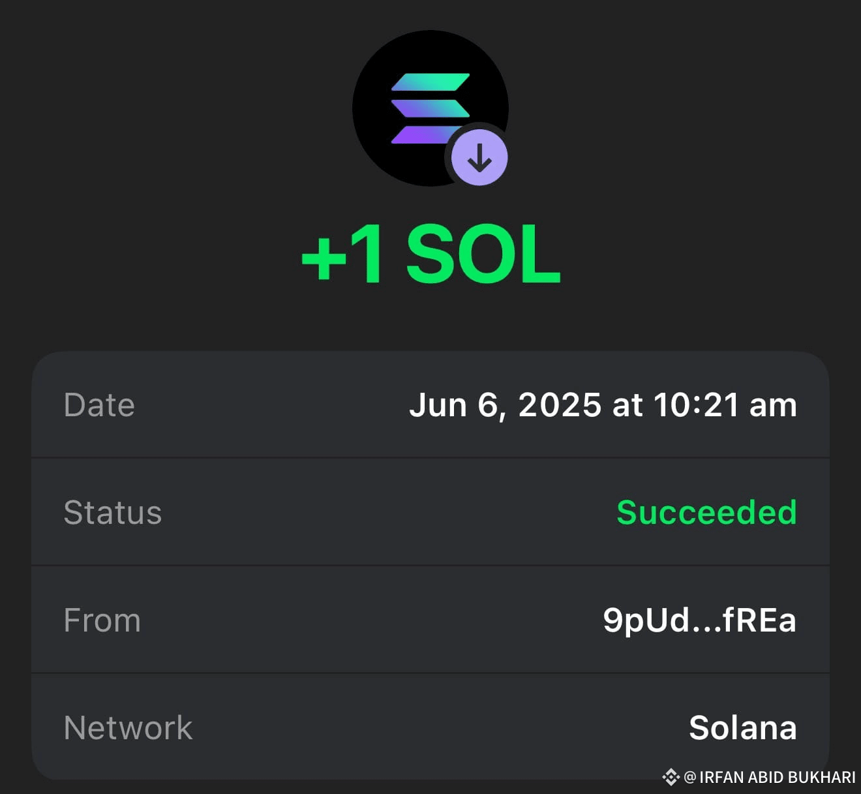Tap the Succeeded status label
This screenshot has height=794, width=861.
[707, 513]
